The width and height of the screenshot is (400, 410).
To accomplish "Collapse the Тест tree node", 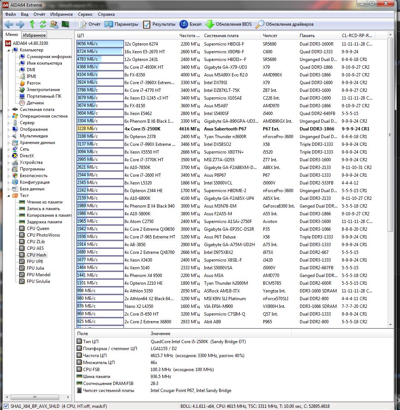I will (8, 195).
